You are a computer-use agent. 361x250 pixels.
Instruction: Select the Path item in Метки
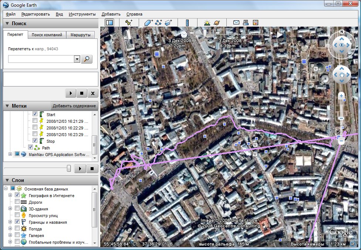46,148
